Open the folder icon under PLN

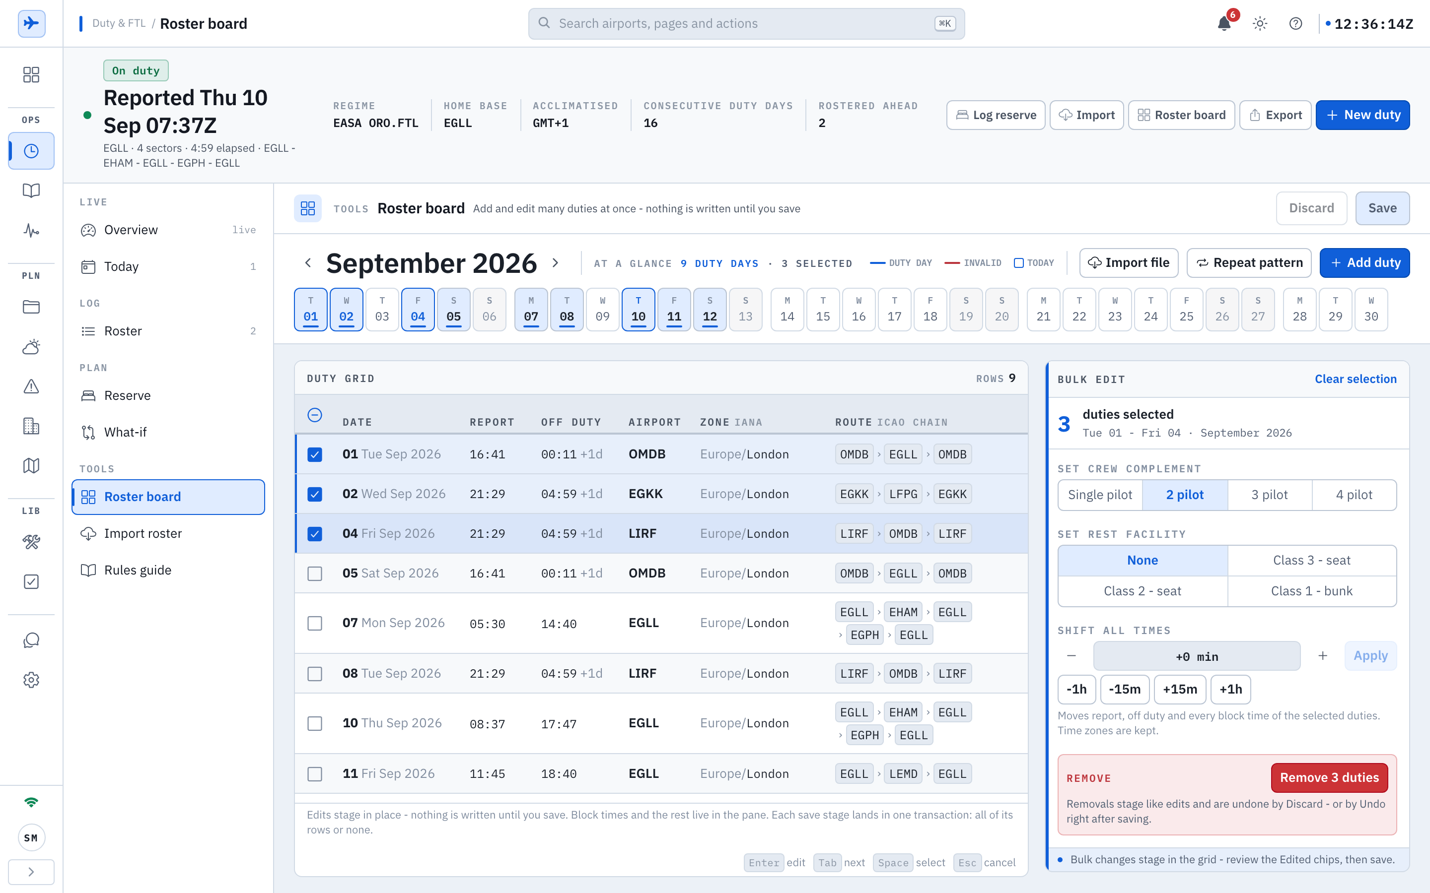[x=31, y=307]
